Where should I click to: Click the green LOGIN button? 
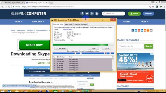pyautogui.click(x=134, y=14)
